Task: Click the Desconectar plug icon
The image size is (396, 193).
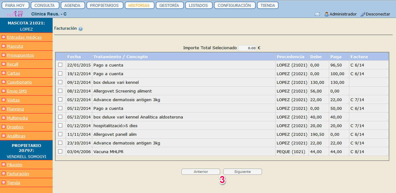Action: point(363,14)
